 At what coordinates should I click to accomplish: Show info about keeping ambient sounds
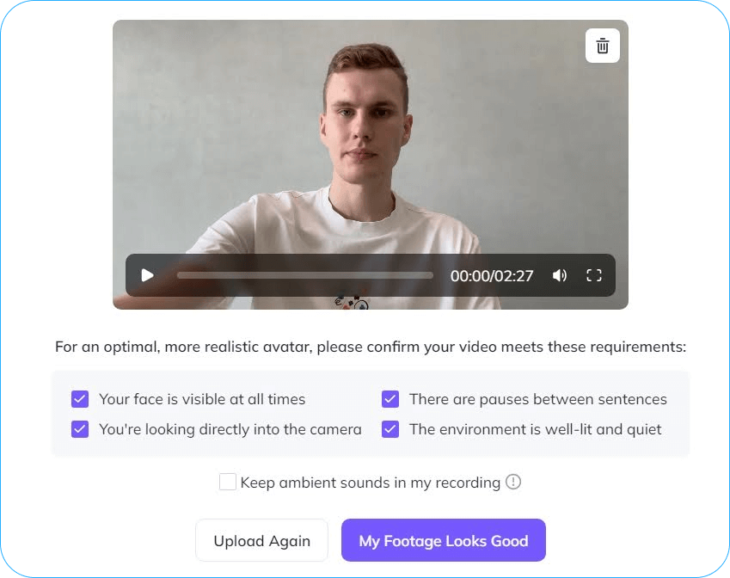click(513, 482)
